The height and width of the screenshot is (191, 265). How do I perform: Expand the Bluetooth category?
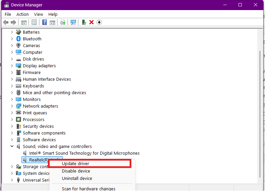[12, 39]
